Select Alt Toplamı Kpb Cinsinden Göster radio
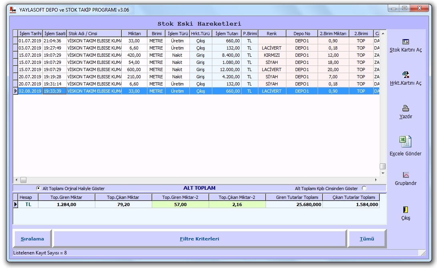 click(364, 188)
